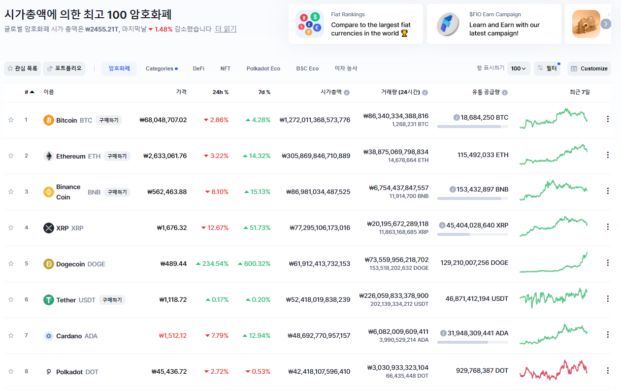The image size is (621, 390).
Task: Switch to the Polkadot Eco tab
Action: [263, 68]
